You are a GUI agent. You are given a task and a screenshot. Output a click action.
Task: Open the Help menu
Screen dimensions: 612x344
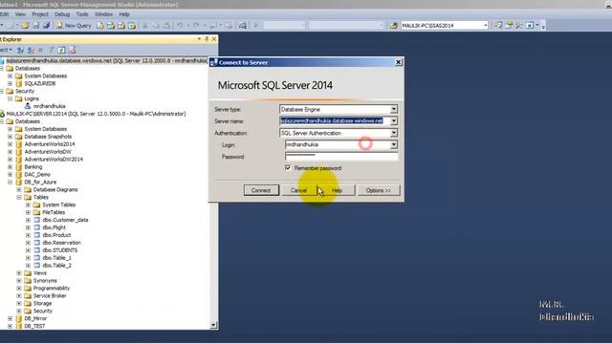124,14
